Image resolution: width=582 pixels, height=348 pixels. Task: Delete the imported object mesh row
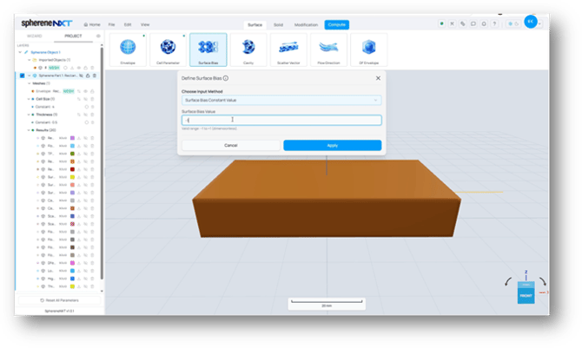click(x=92, y=68)
